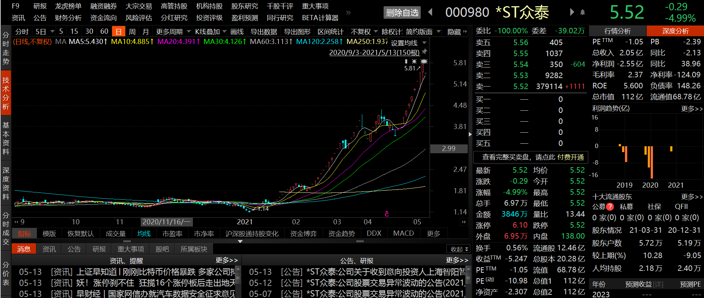The height and width of the screenshot is (298, 704).
Task: Click the medium candle width icon
Action: [x=414, y=61]
